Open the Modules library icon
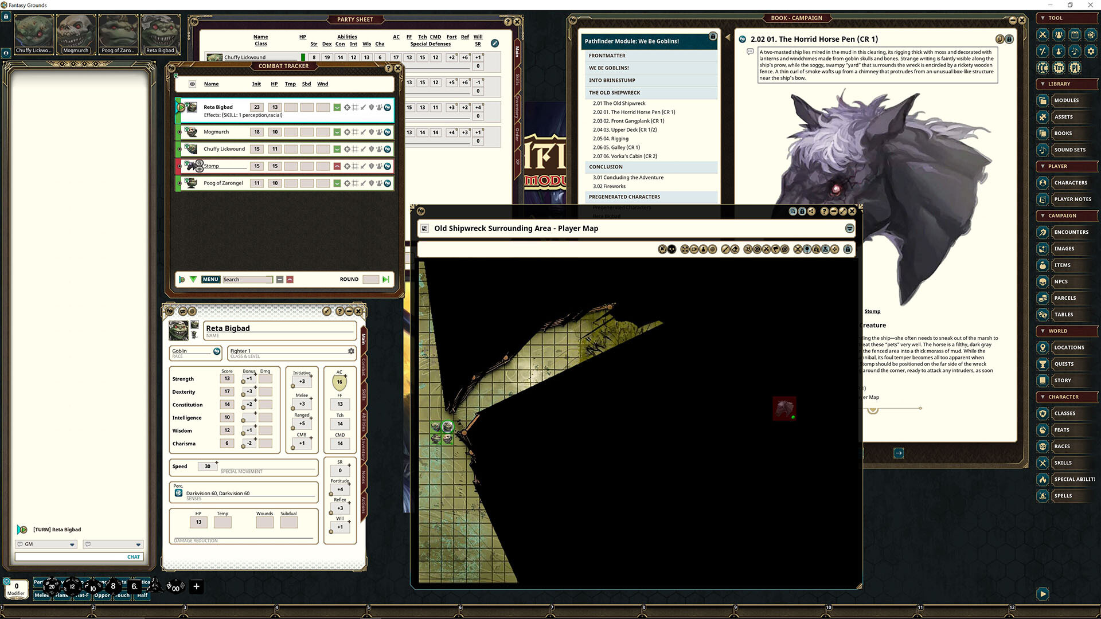Viewport: 1101px width, 619px height. coord(1043,100)
